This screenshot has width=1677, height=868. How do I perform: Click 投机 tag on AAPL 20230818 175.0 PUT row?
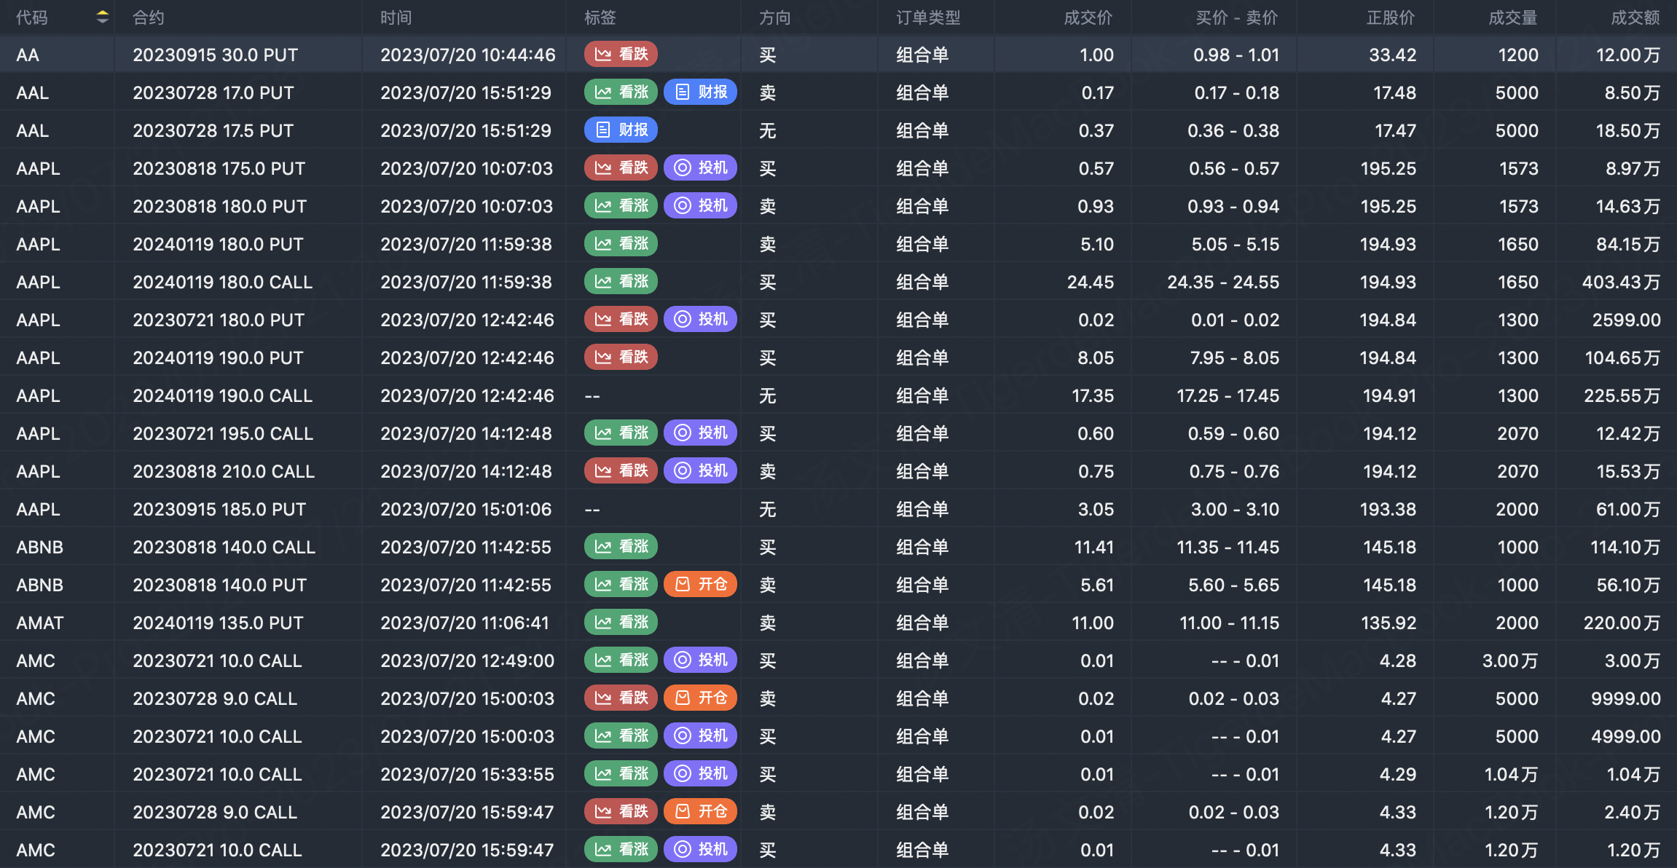tap(700, 168)
